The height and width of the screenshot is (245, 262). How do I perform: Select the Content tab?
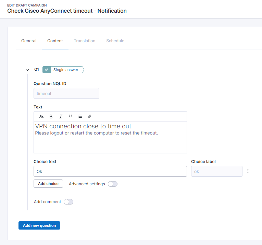click(x=55, y=41)
